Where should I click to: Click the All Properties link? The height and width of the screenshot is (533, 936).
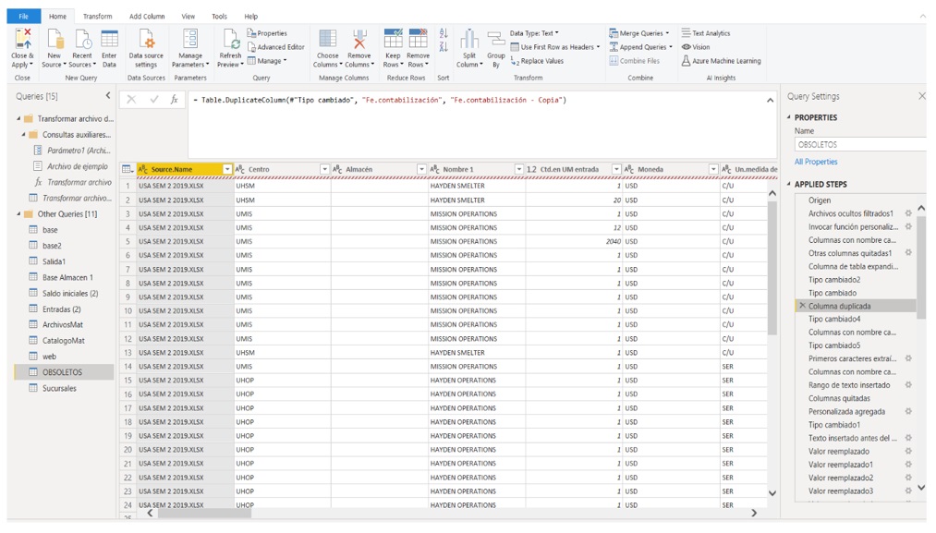tap(816, 162)
